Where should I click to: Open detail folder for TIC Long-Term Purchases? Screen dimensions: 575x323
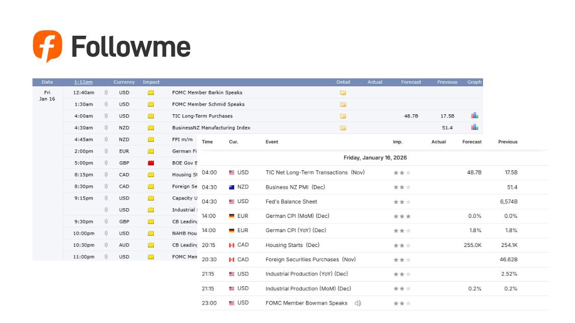point(343,116)
